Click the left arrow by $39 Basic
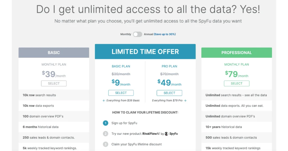The width and height of the screenshot is (288, 151). coord(104,101)
